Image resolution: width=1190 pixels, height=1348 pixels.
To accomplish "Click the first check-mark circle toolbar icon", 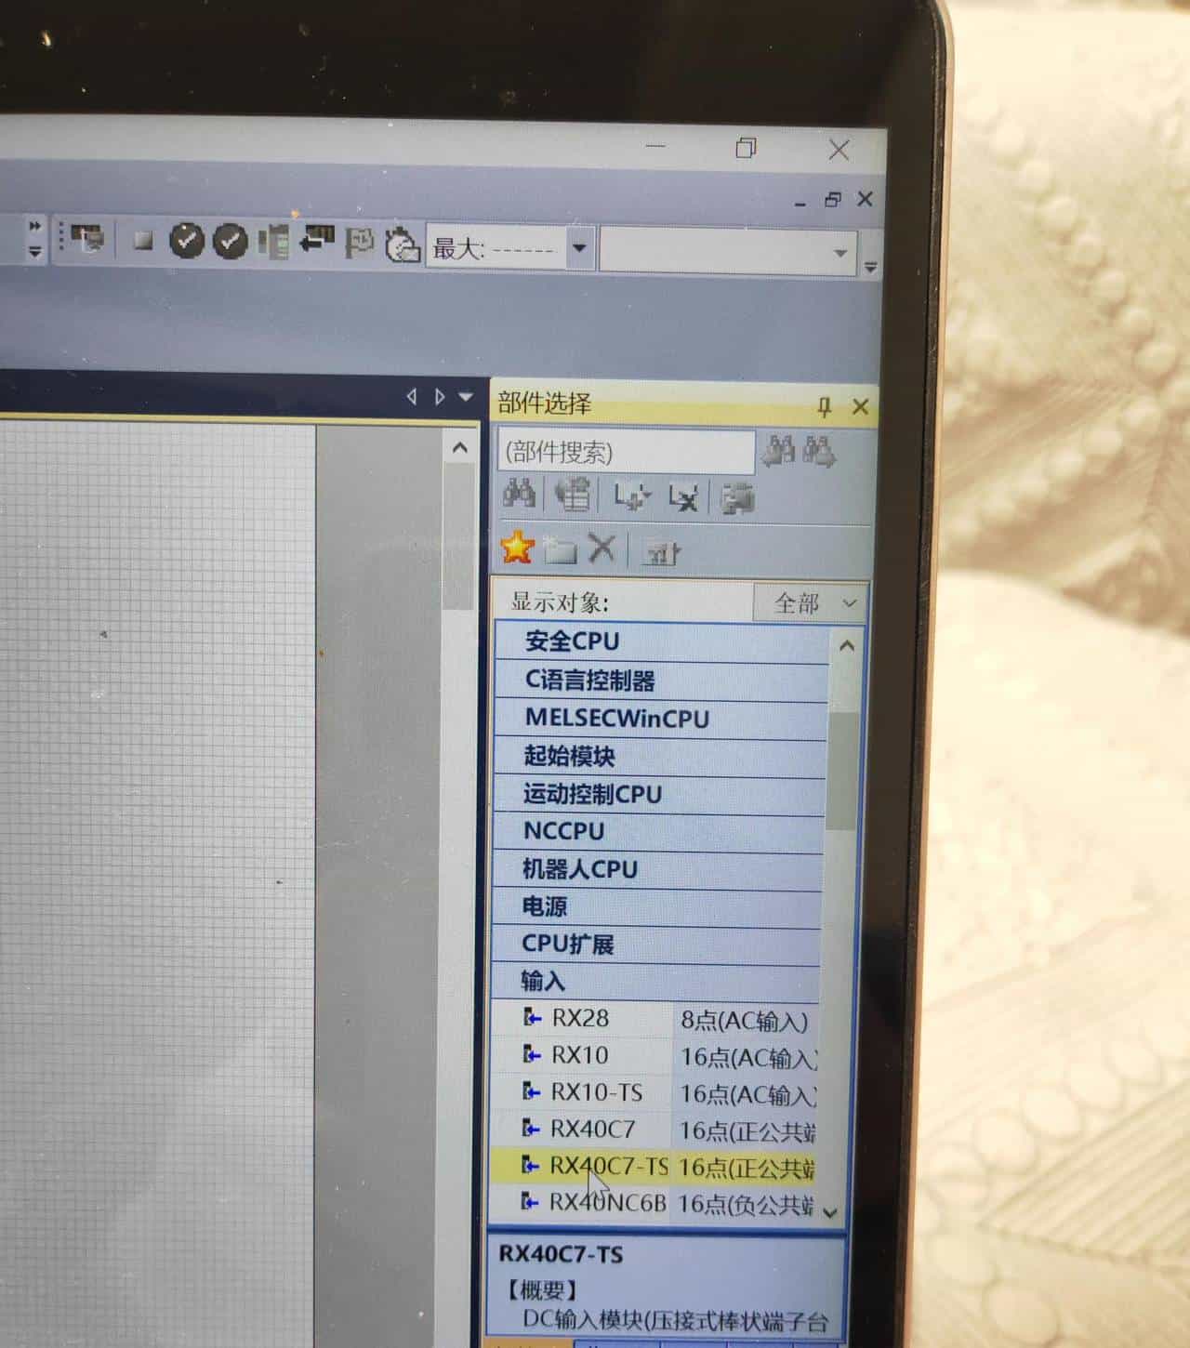I will (187, 241).
